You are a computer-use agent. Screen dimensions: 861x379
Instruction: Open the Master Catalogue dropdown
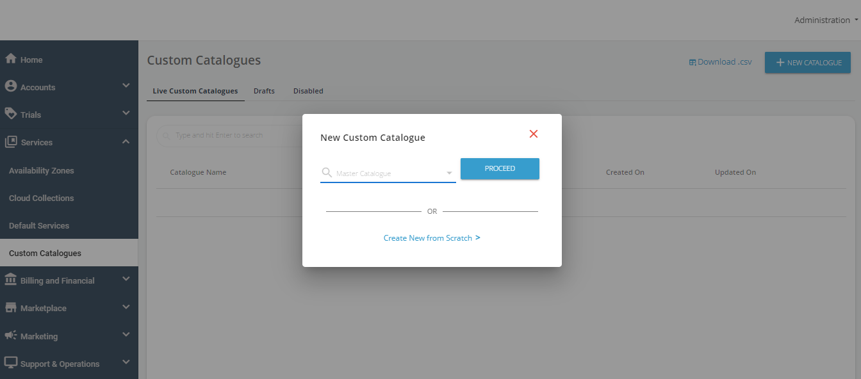tap(448, 172)
